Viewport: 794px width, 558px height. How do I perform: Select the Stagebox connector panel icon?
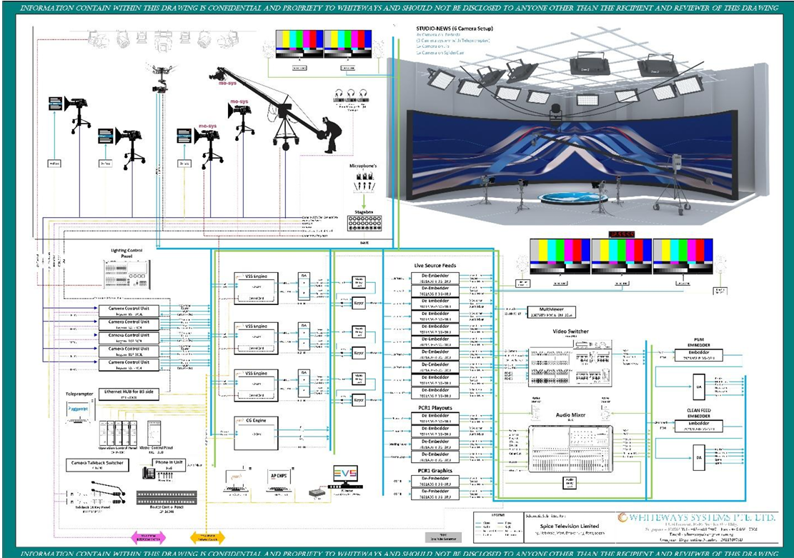364,224
